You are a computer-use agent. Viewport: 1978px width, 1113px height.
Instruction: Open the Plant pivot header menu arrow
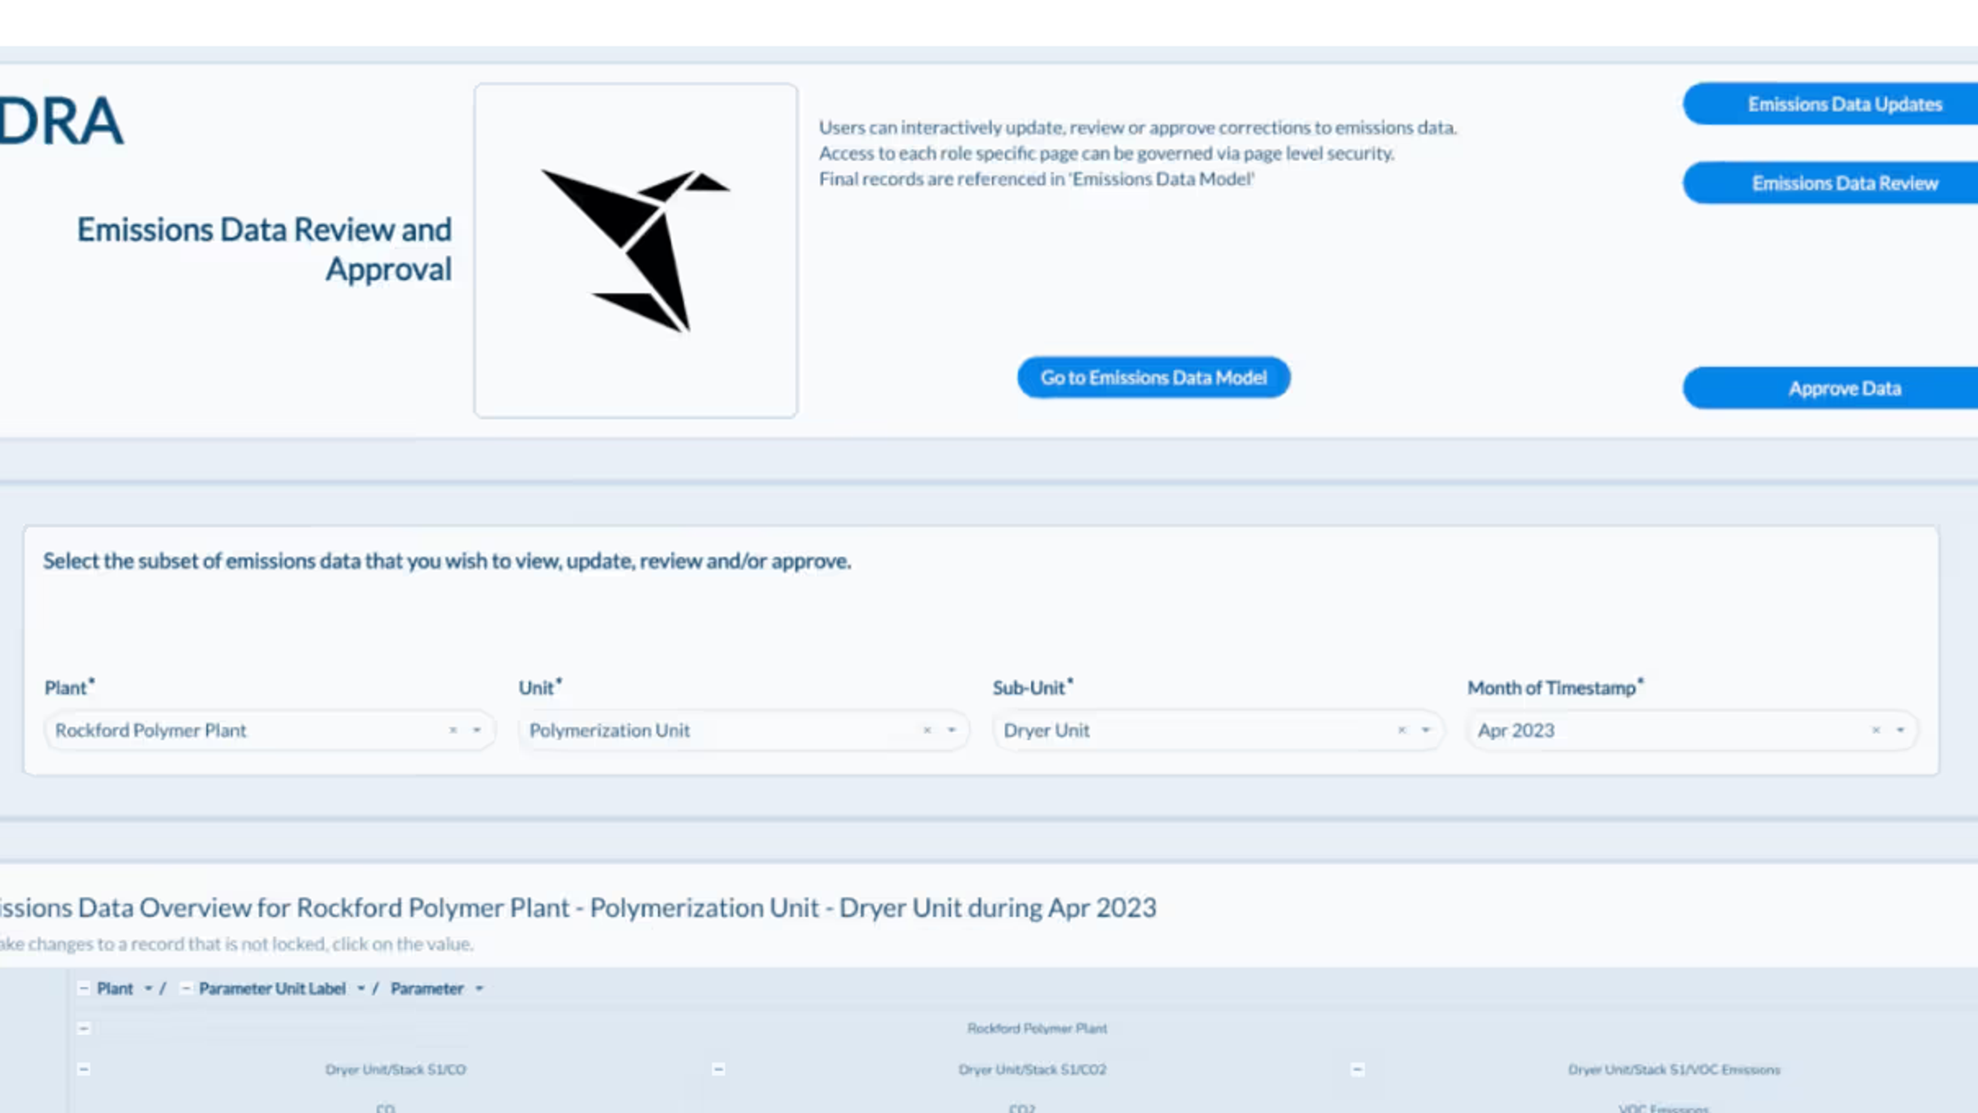148,989
